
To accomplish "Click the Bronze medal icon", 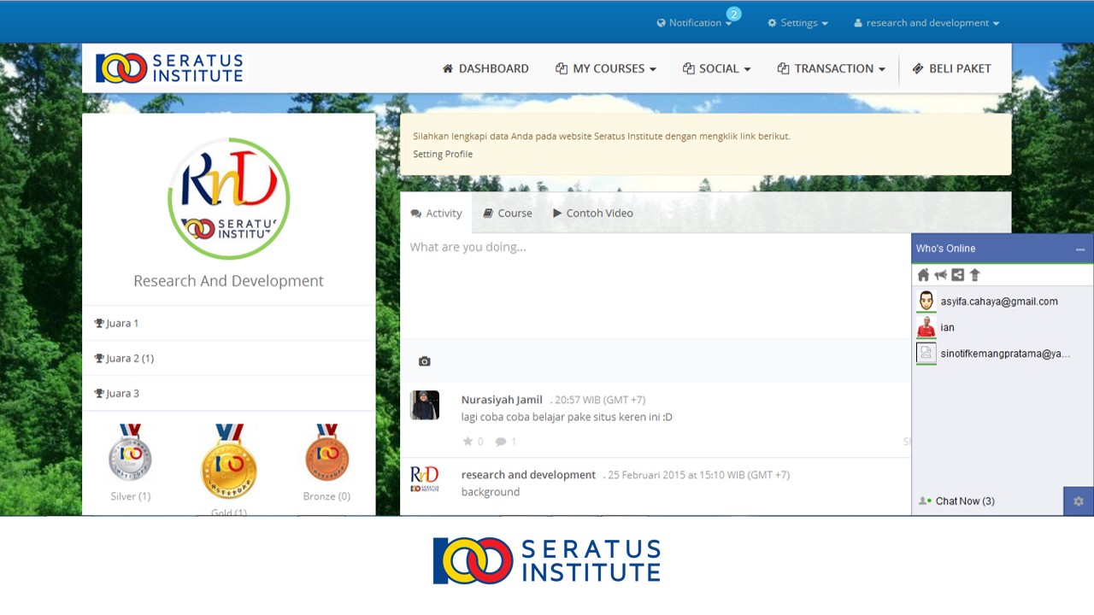I will click(x=326, y=453).
